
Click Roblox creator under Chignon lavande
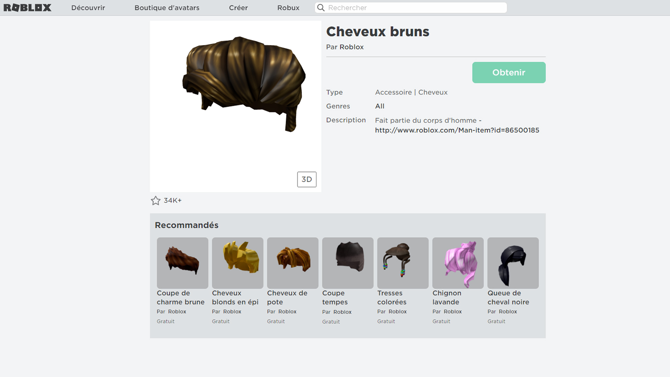[x=453, y=312]
